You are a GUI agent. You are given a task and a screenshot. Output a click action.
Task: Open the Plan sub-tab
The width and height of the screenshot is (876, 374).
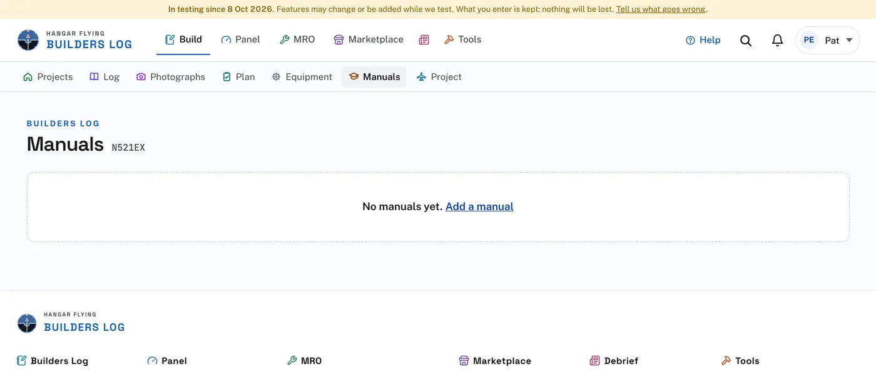point(239,77)
